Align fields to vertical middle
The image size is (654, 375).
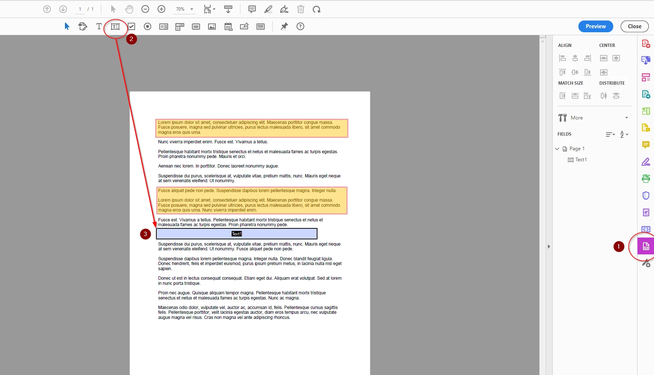[575, 72]
